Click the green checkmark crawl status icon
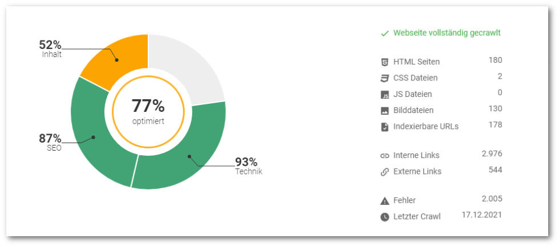The image size is (559, 247). [x=384, y=33]
